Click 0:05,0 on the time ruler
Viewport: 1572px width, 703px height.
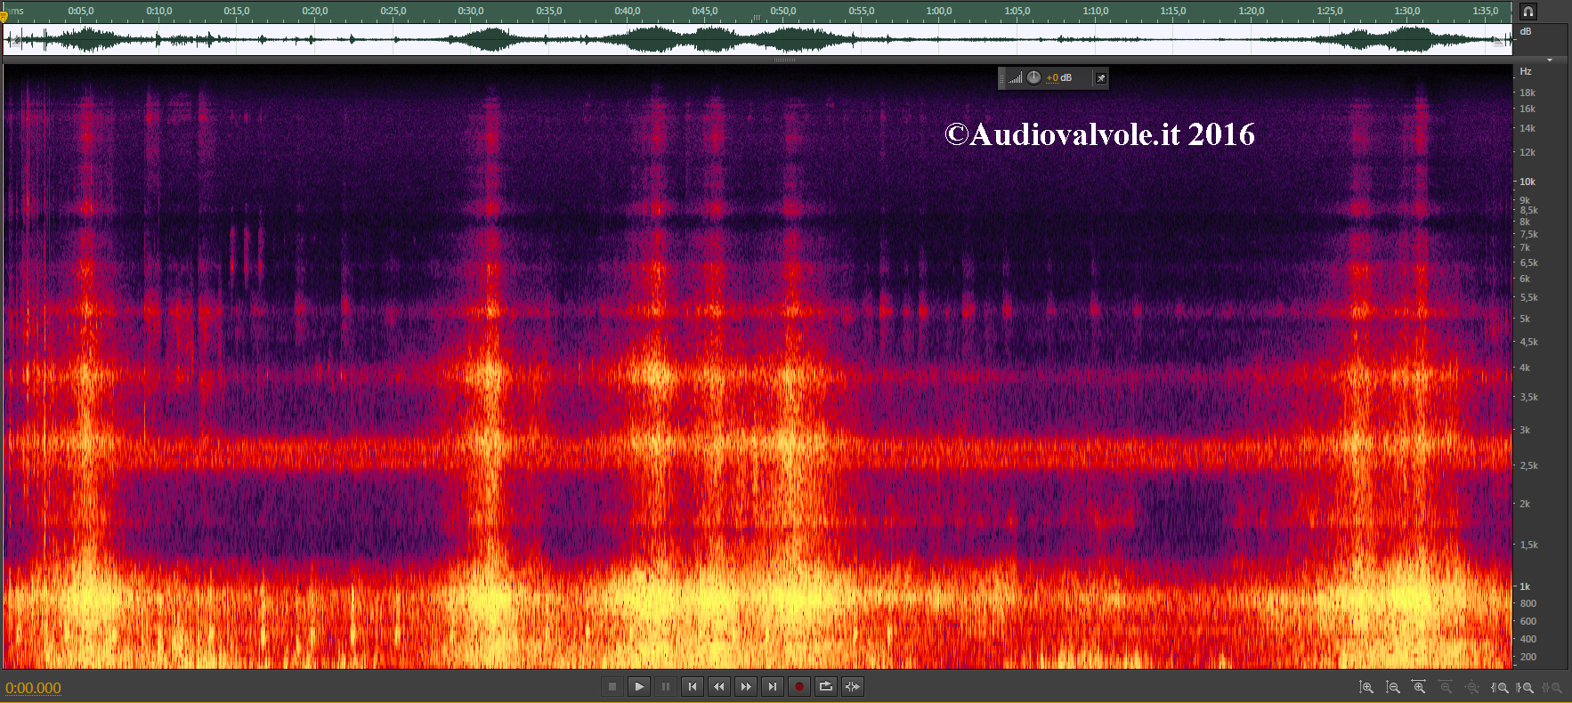[80, 11]
